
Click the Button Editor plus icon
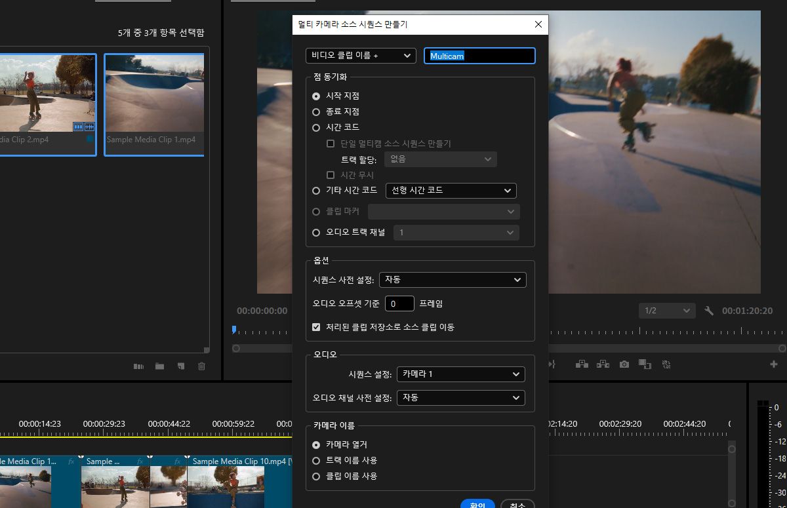click(775, 364)
